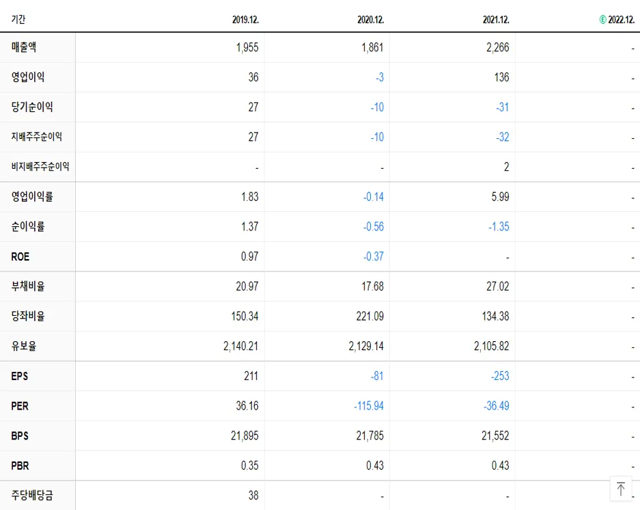Click the 매출액 value 1,861
Screen dimensions: 640x510
pyautogui.click(x=373, y=47)
